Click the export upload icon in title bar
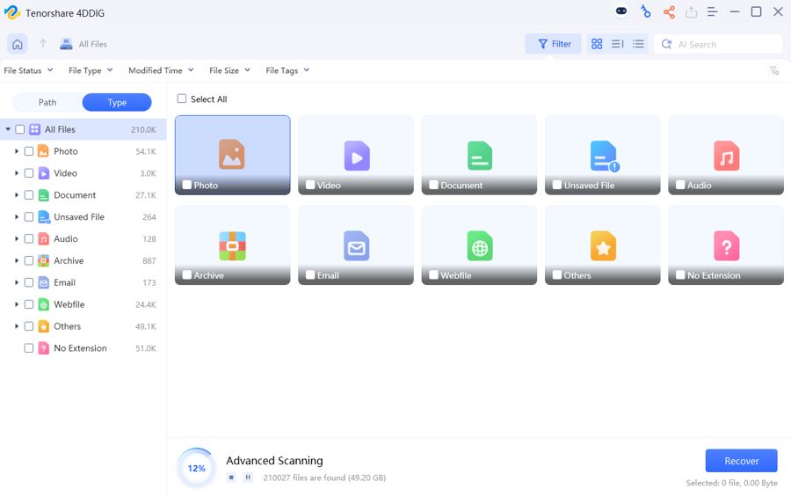791x496 pixels. click(691, 11)
